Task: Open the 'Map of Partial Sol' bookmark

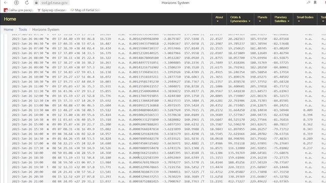Action: point(85,10)
